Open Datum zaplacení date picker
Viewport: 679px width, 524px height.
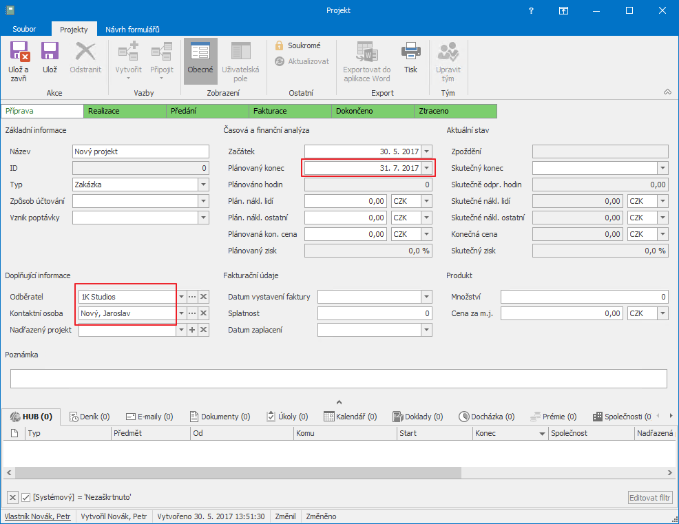coord(426,330)
